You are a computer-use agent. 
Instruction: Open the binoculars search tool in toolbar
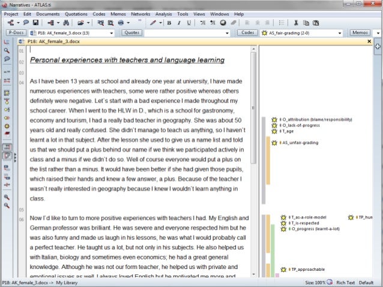click(x=66, y=23)
